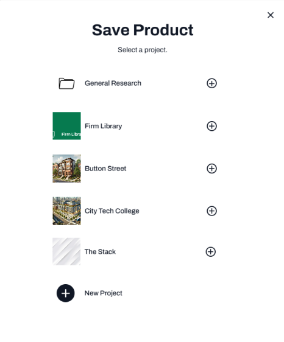Click the black New Project plus circle
Viewport: 284px width, 342px height.
(66, 293)
